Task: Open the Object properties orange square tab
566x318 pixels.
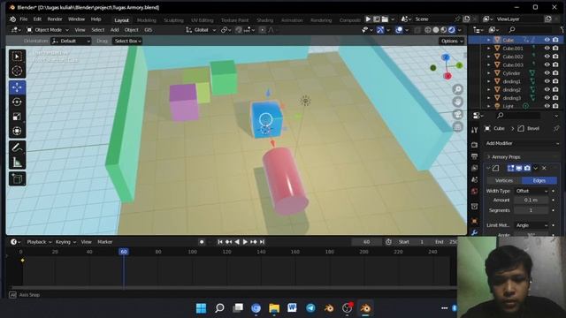Action: click(474, 221)
